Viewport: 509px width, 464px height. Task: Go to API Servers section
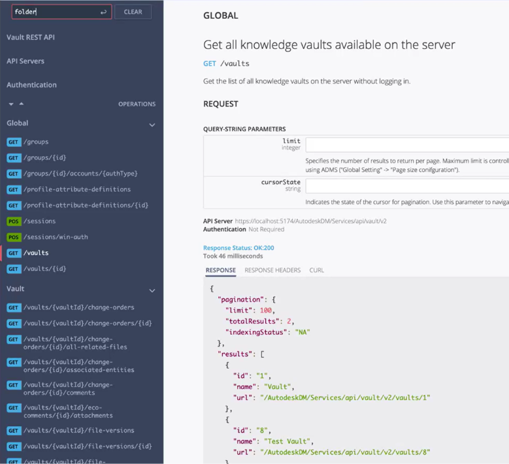pyautogui.click(x=25, y=61)
